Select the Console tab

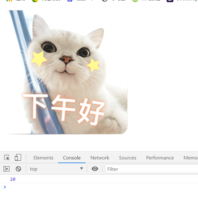point(72,158)
